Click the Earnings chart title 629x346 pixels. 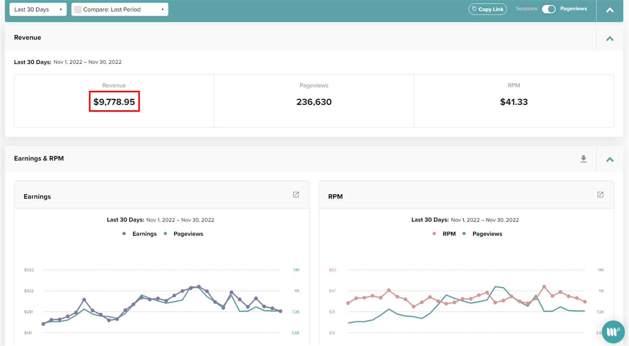point(37,197)
